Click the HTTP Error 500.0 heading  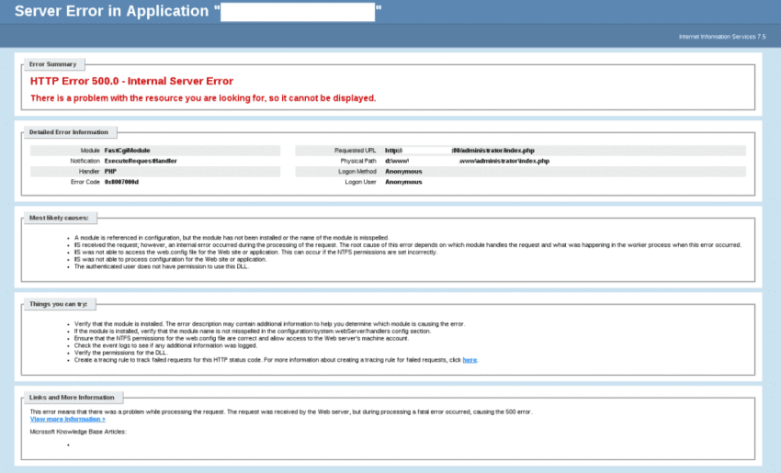coord(131,81)
